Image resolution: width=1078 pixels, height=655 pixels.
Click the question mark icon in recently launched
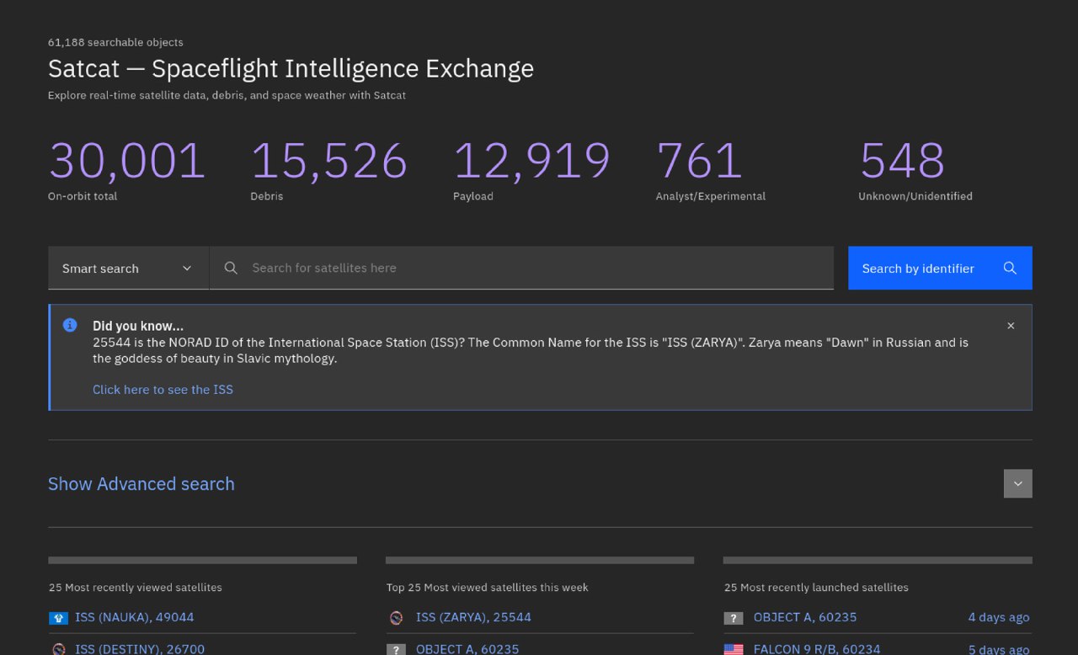(x=734, y=618)
